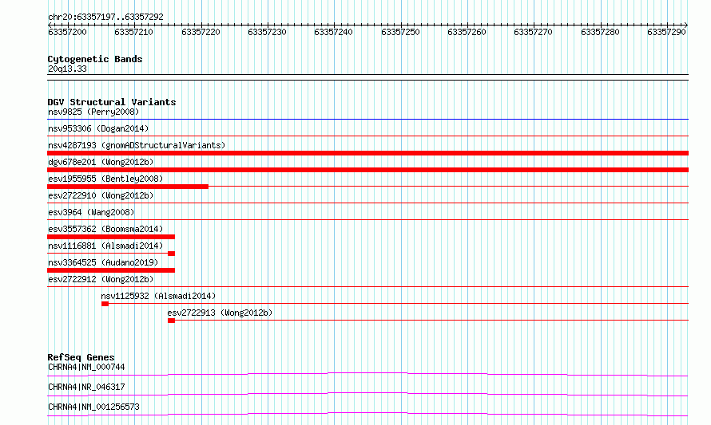Open variant esv1955955 (Bentley2008)
The height and width of the screenshot is (425, 711).
105,179
